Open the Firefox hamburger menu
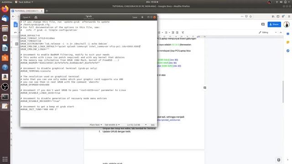 point(289,16)
